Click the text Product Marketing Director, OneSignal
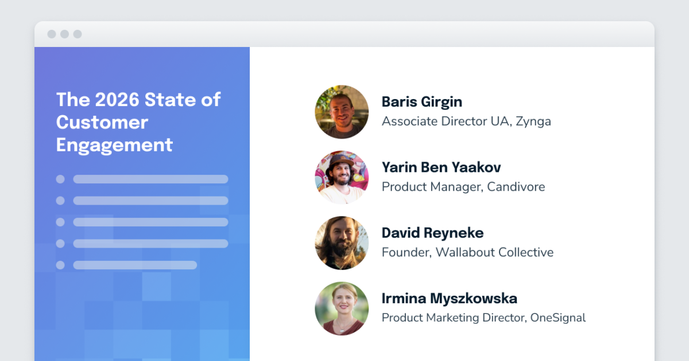The image size is (689, 361). click(484, 318)
